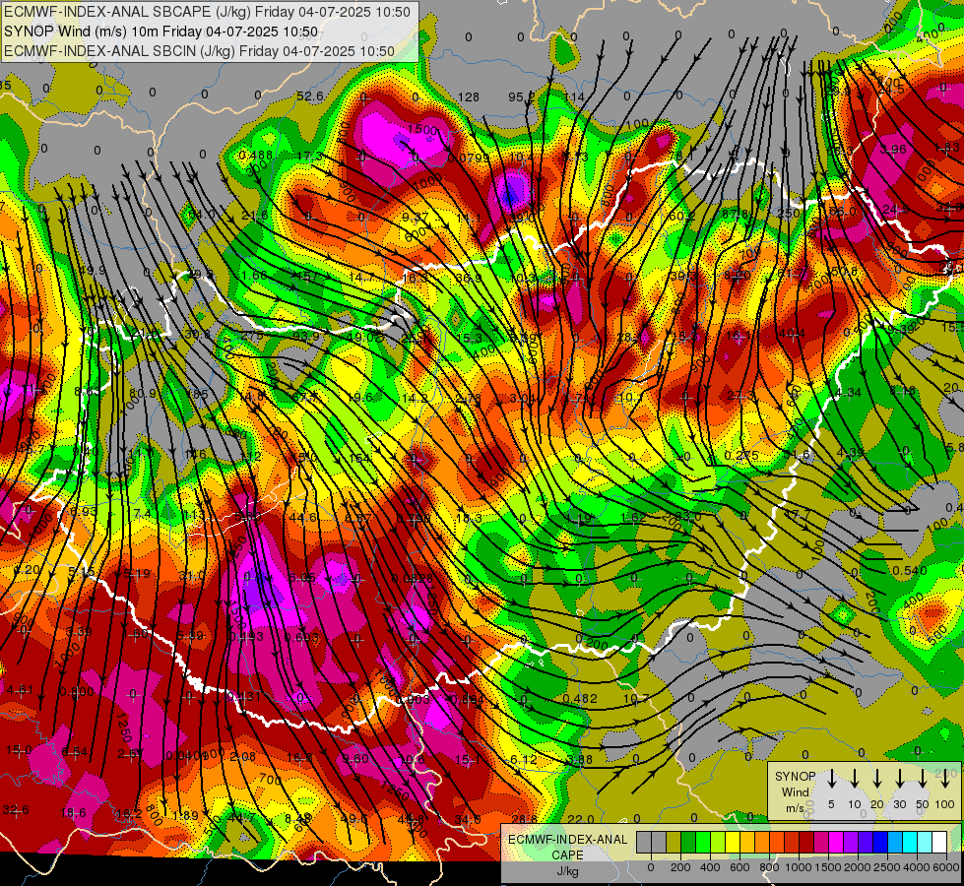Click the '0' tick label on CAPE scale

pyautogui.click(x=651, y=867)
